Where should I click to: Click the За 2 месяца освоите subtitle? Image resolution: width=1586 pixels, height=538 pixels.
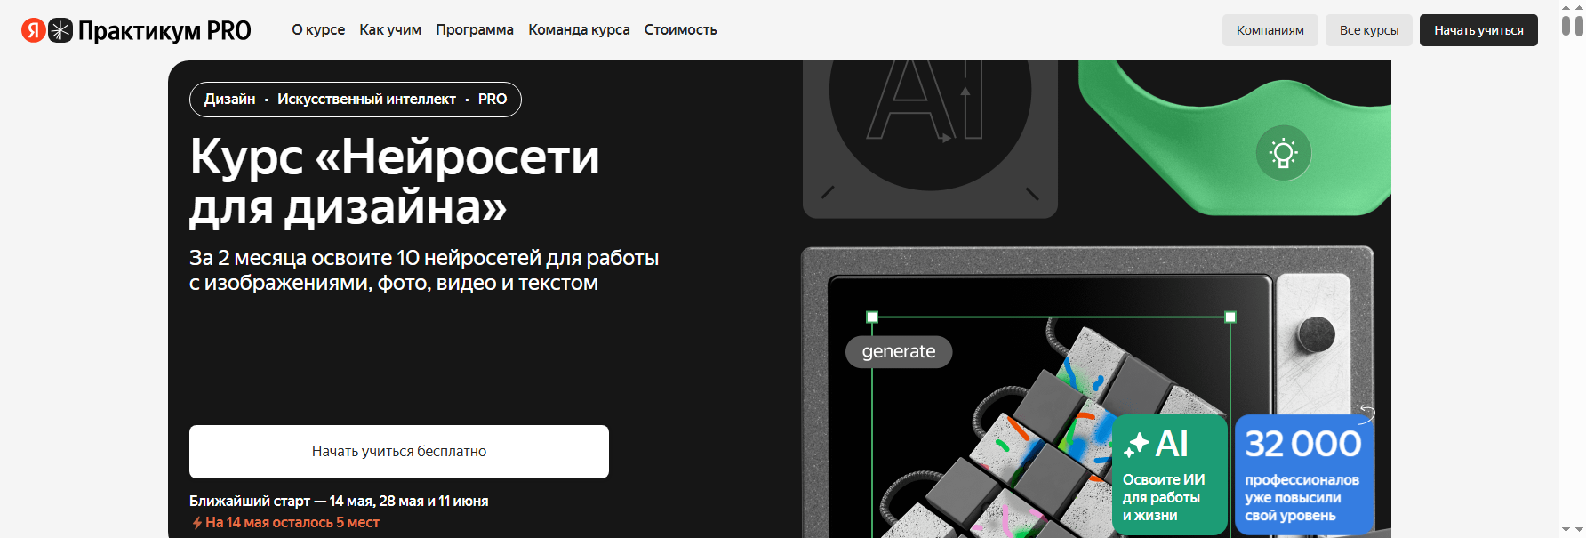[424, 270]
